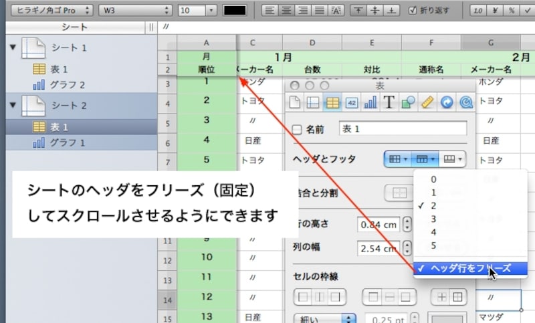Click the merge cells button
The image size is (535, 323).
coord(399,193)
